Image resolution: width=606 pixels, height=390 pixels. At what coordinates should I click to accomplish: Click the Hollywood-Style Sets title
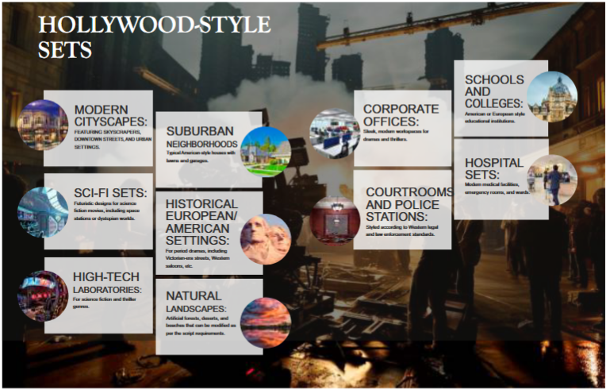[154, 37]
